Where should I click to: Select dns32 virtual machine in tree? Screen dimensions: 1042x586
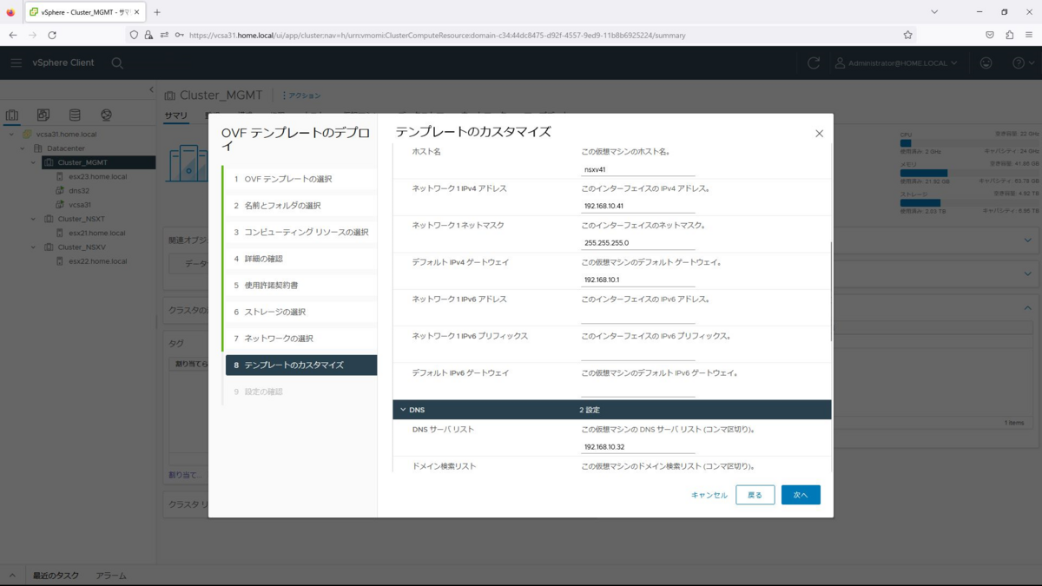(78, 190)
